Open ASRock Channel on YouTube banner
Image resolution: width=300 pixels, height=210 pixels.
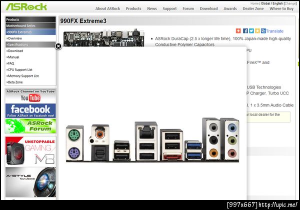30,96
